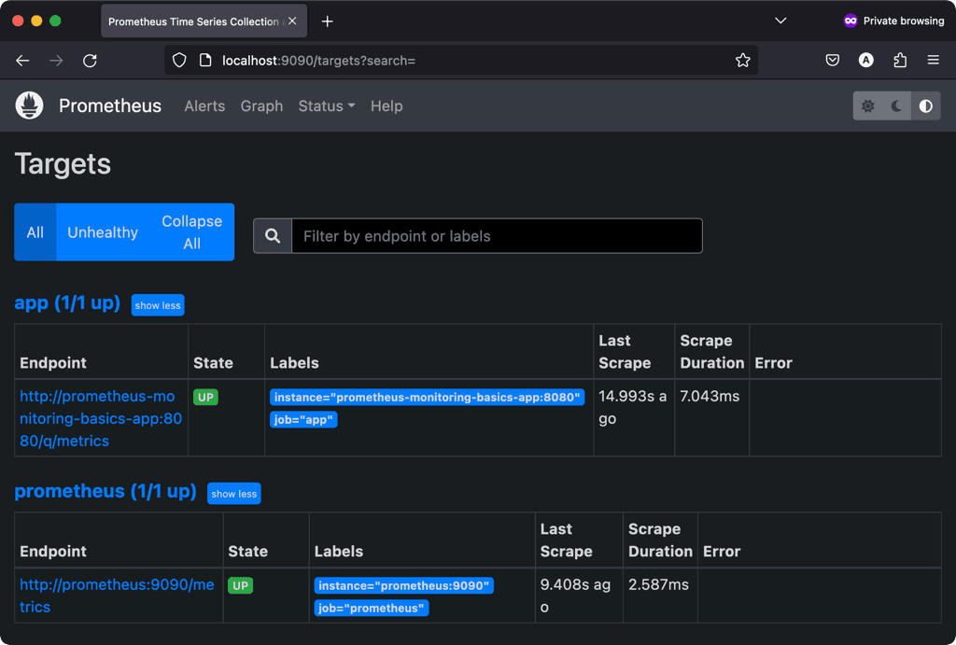
Task: Open the tracking protection shield icon
Action: 179,61
